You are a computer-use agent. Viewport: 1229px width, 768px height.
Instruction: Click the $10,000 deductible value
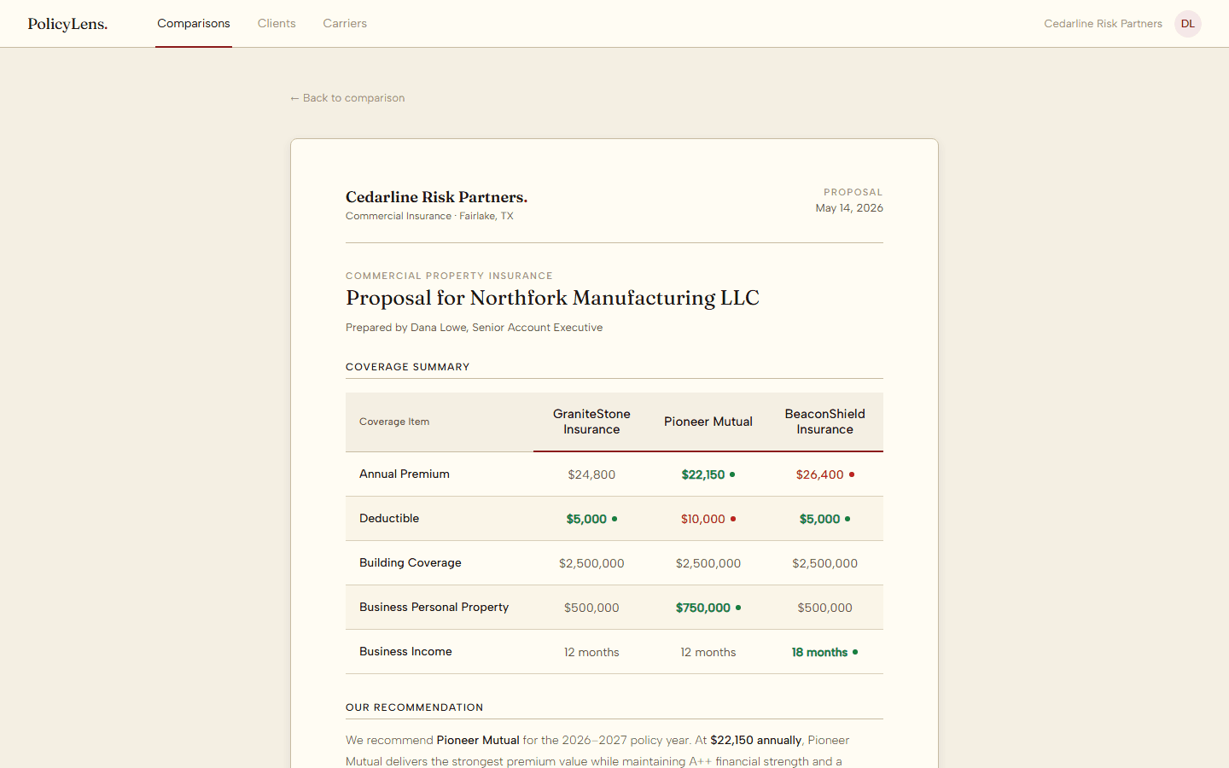(703, 519)
